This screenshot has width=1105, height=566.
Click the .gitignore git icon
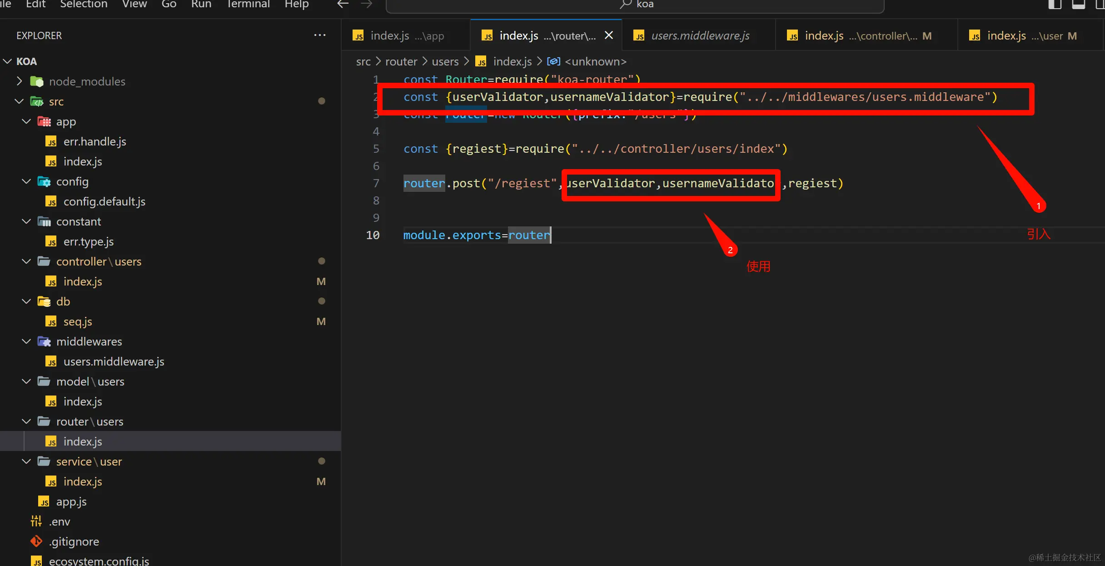(36, 541)
